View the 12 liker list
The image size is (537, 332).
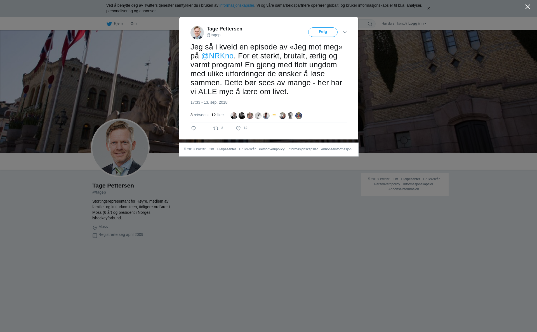coord(218,115)
